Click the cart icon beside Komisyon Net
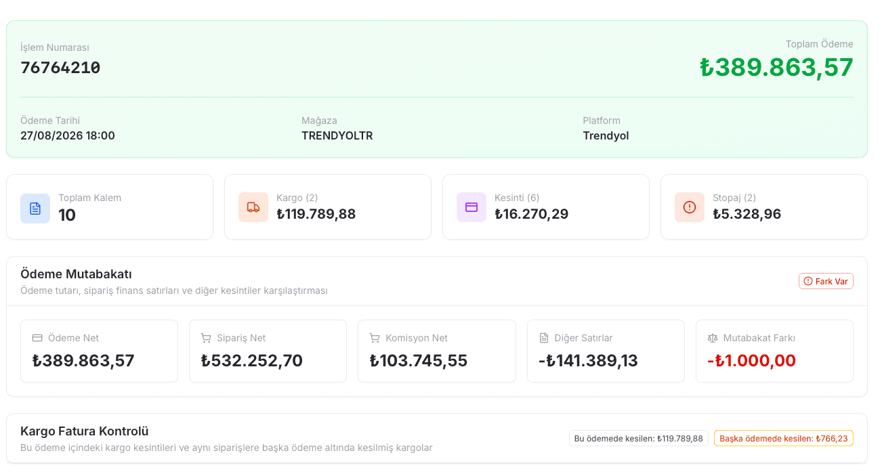Image resolution: width=882 pixels, height=474 pixels. coord(375,338)
